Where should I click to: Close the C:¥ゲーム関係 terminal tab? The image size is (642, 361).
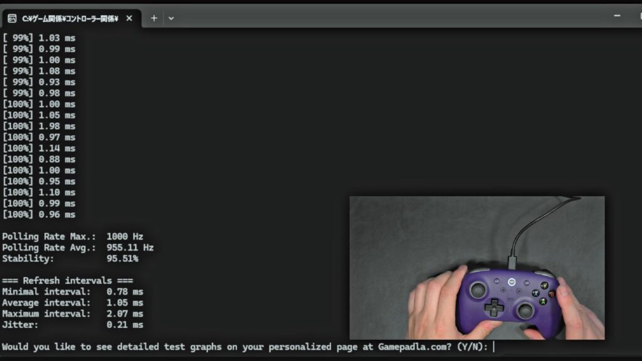click(x=129, y=18)
